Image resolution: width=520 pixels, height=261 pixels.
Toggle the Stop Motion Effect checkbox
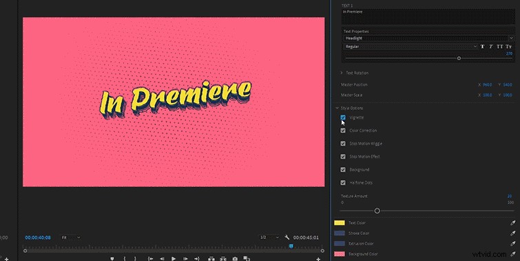343,157
